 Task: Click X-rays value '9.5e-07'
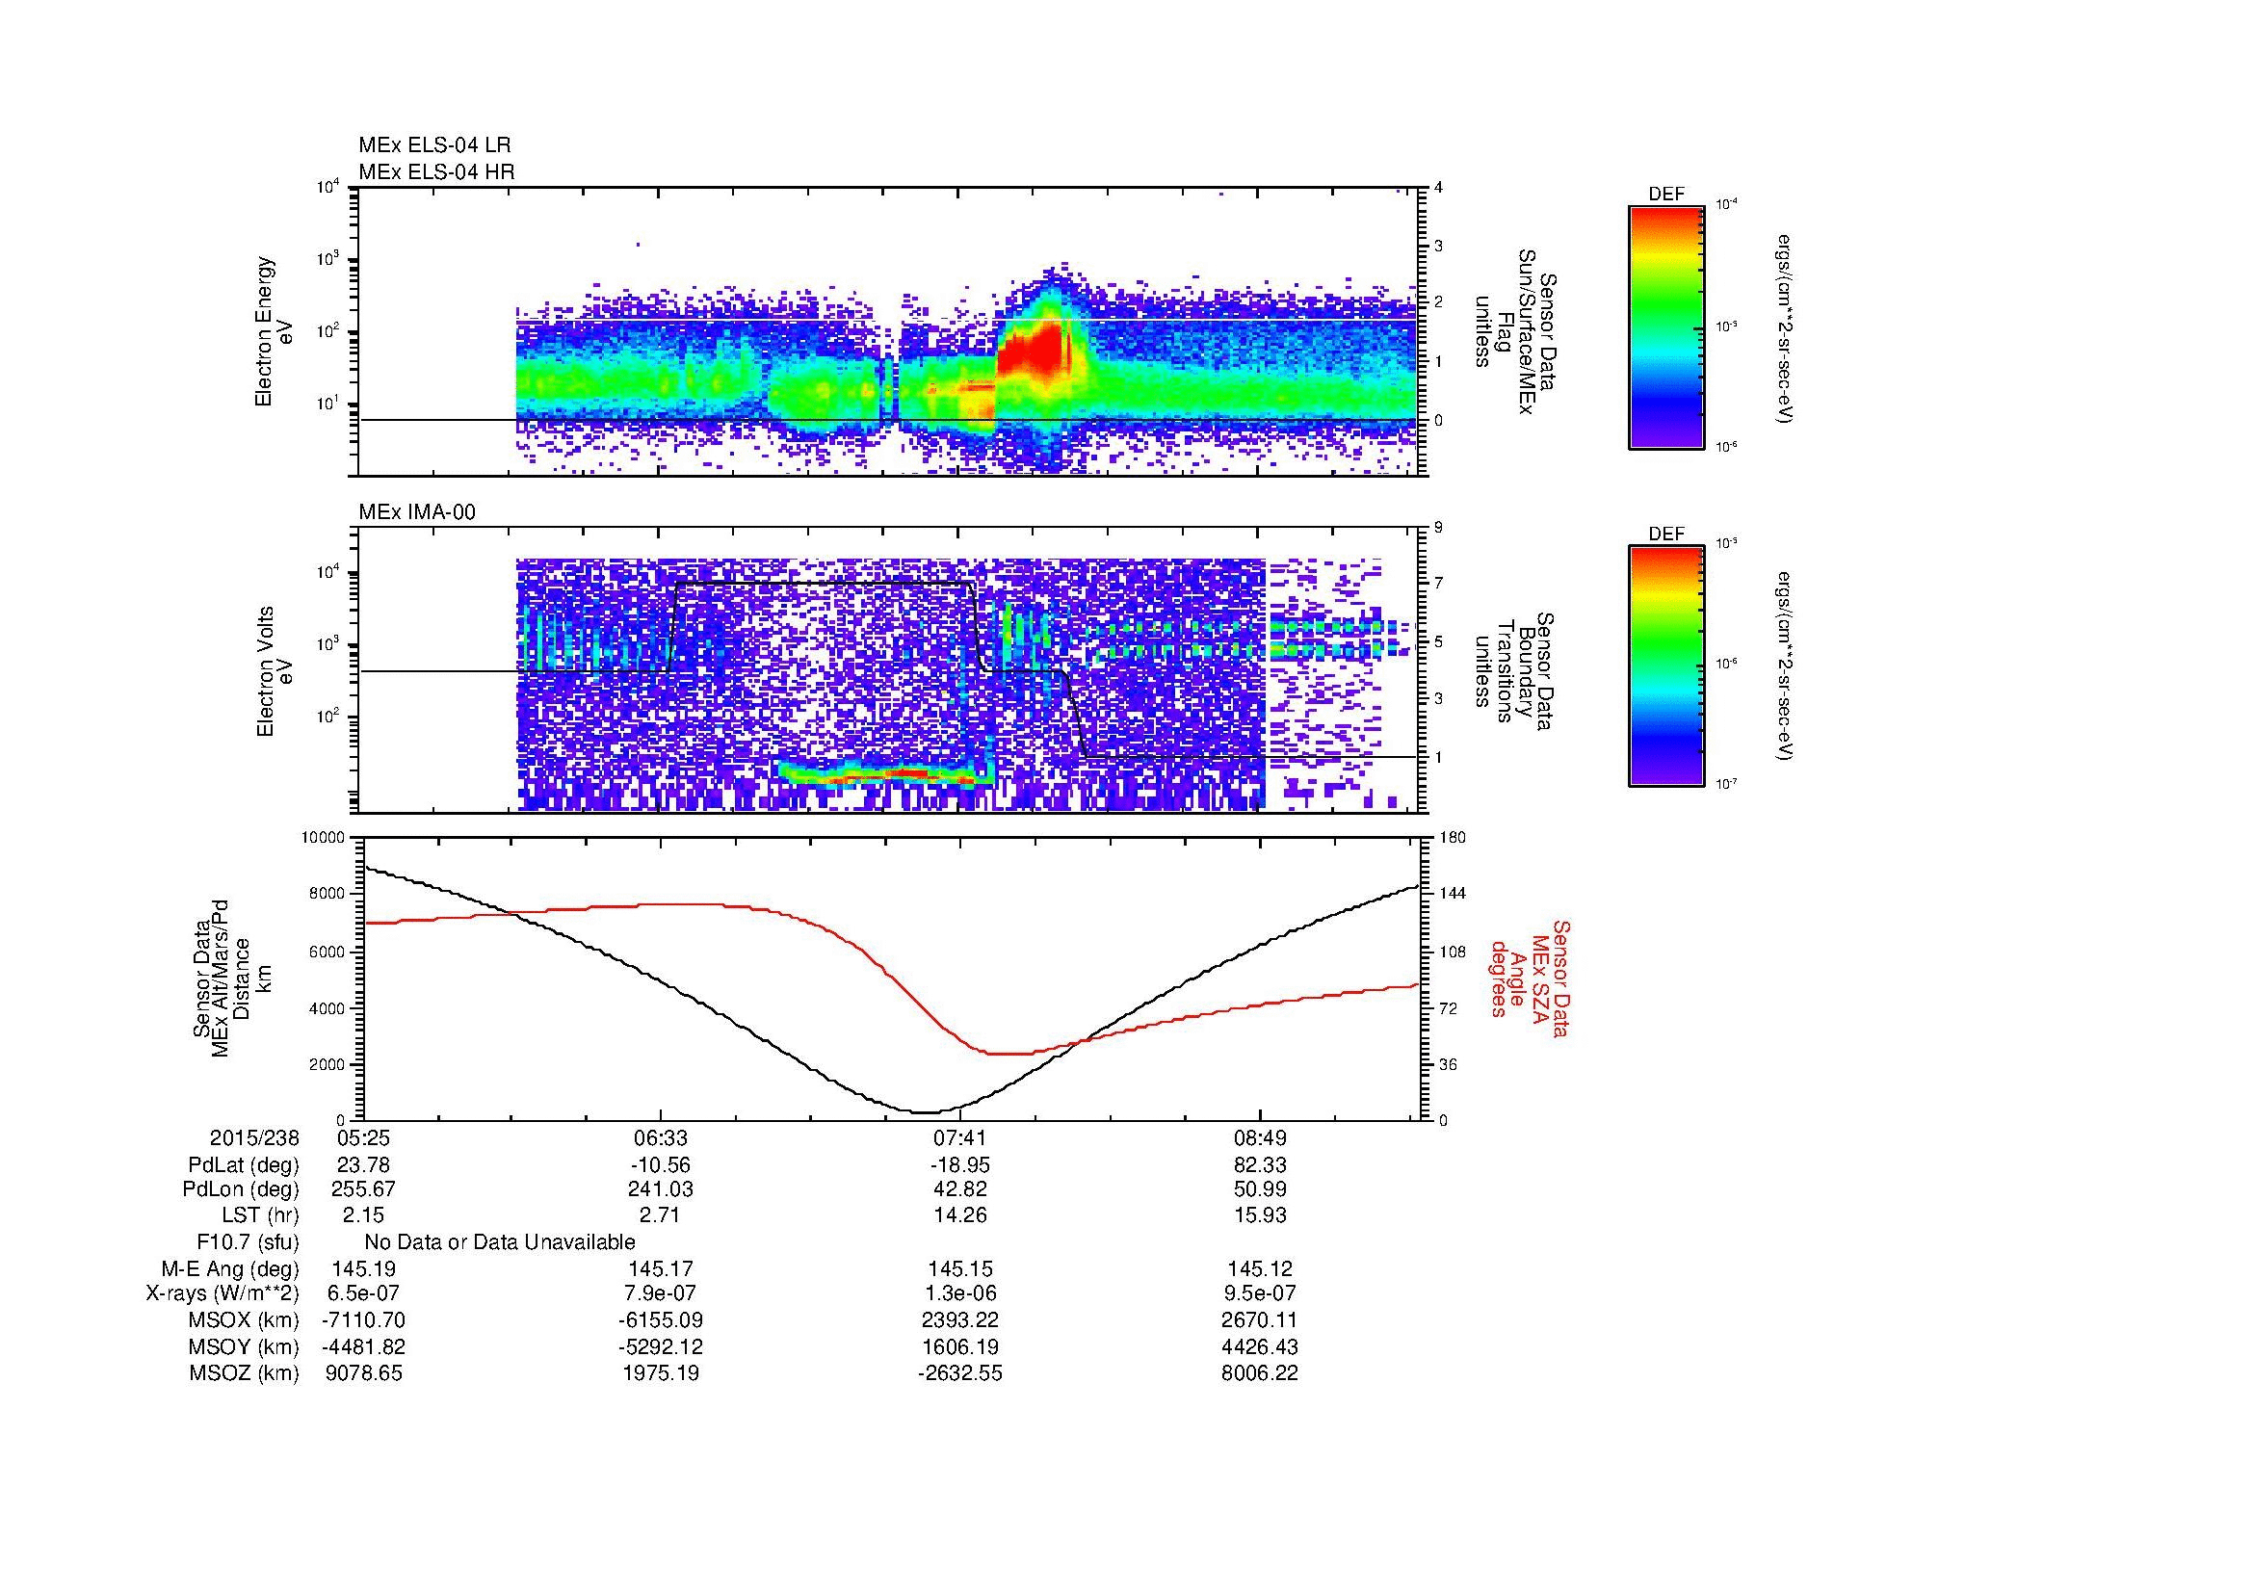click(1260, 1293)
